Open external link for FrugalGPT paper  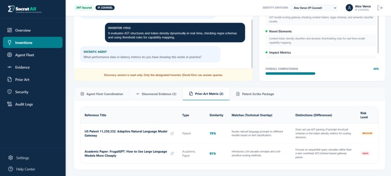172,153
